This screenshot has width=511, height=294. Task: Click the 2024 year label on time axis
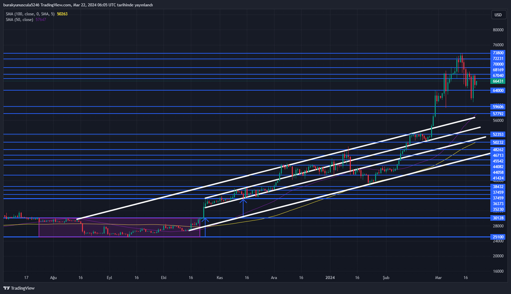330,278
